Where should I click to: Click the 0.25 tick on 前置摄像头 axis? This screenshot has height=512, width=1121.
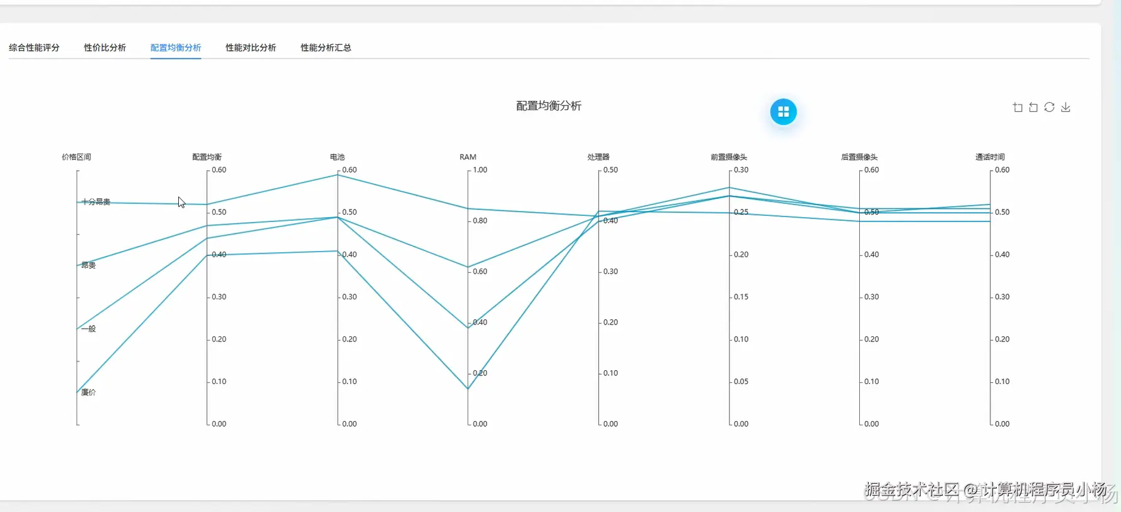741,212
